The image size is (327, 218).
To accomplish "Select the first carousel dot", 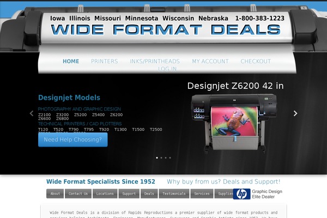I will [x=157, y=158].
